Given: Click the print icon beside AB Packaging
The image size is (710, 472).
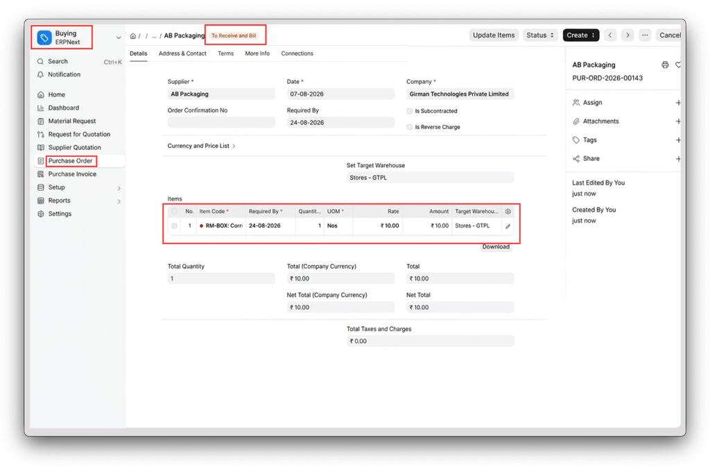Looking at the screenshot, I should point(665,65).
